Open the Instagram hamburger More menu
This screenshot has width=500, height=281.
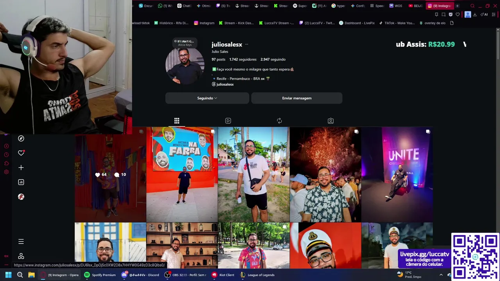(21, 242)
